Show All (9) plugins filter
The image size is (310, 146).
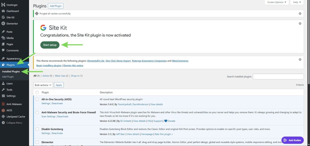coord(37,76)
